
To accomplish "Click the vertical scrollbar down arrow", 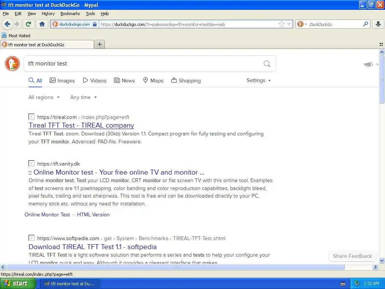I will [x=382, y=261].
